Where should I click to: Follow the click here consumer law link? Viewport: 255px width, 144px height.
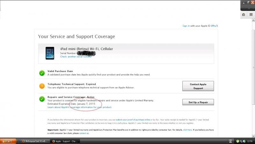click(x=187, y=130)
